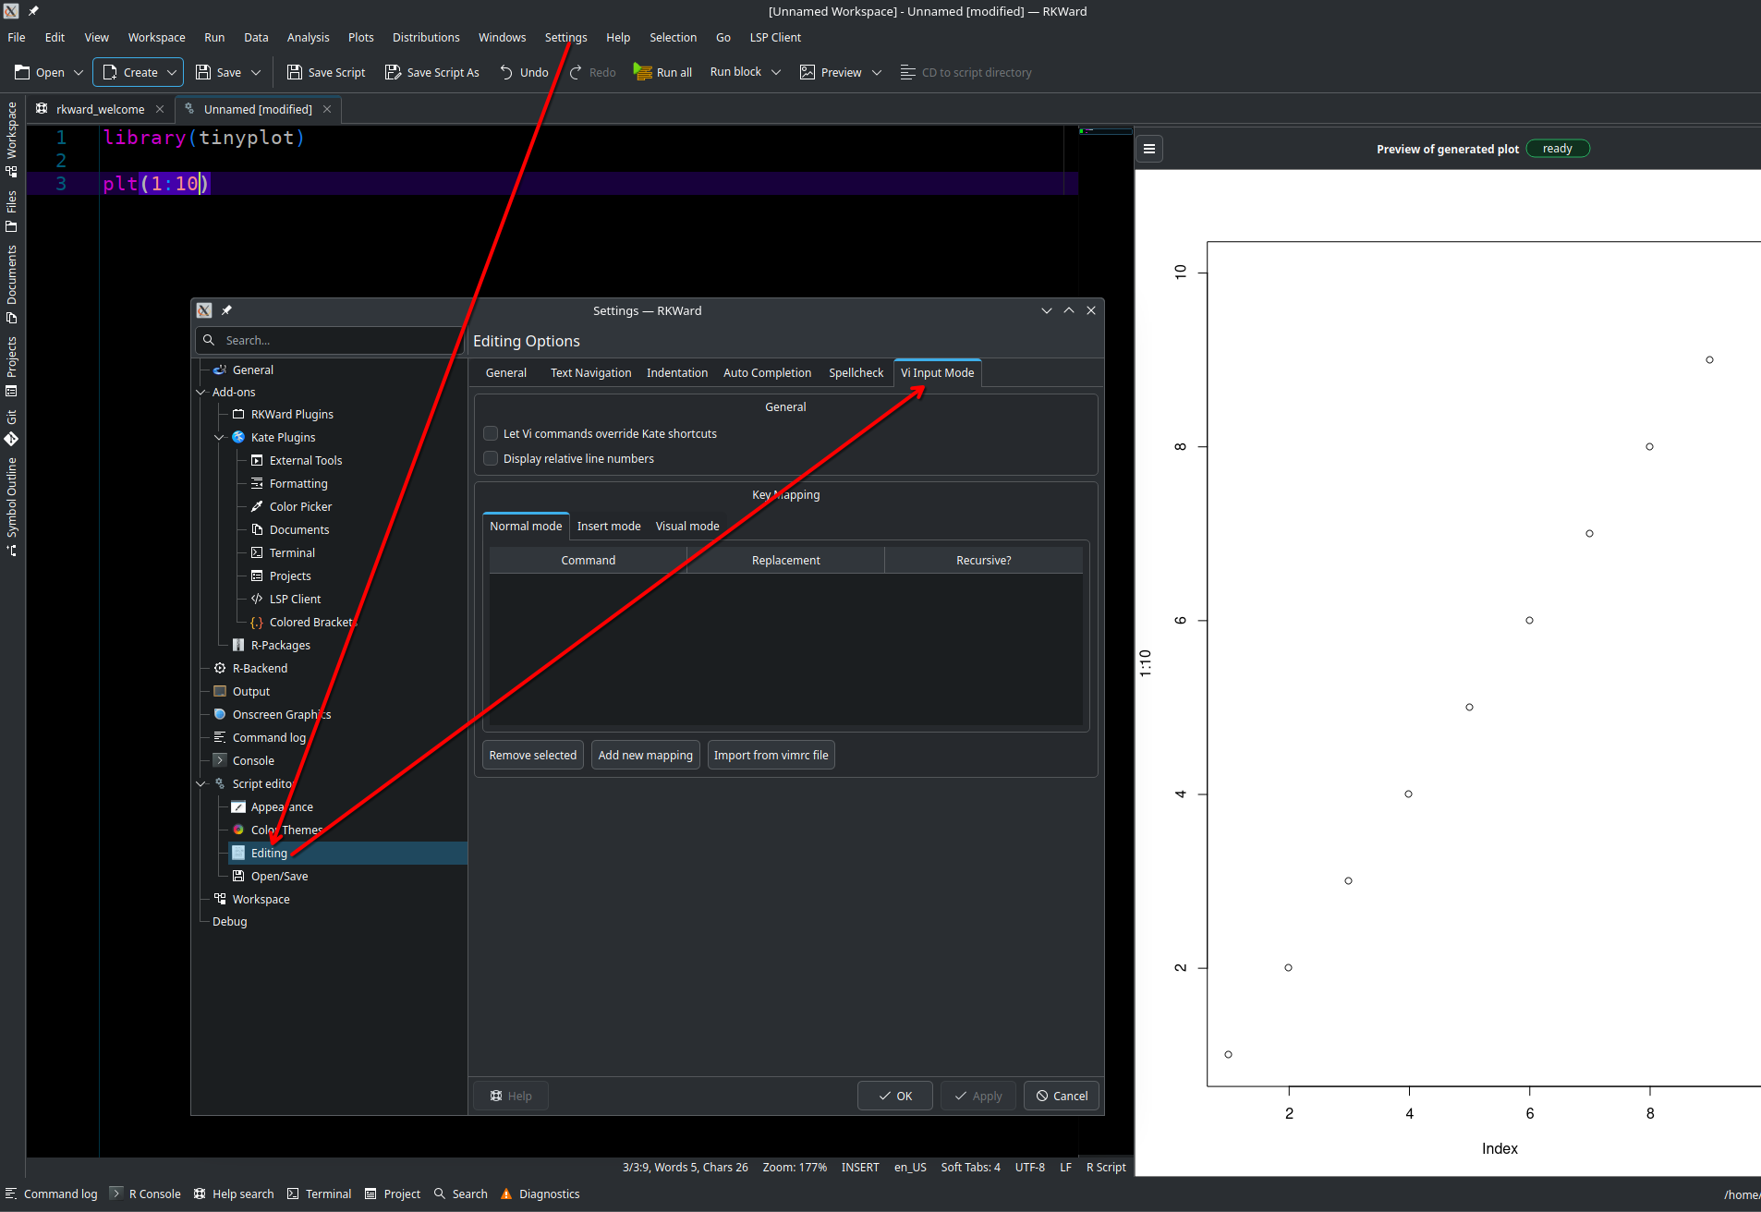This screenshot has width=1761, height=1212.
Task: Click the Help button in Settings
Action: tap(511, 1096)
